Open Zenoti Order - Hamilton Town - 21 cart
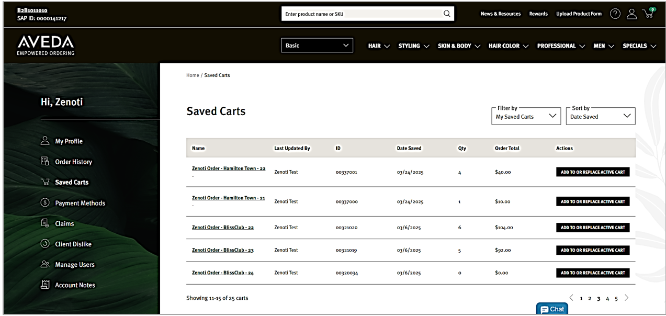Image resolution: width=666 pixels, height=316 pixels. click(x=228, y=198)
